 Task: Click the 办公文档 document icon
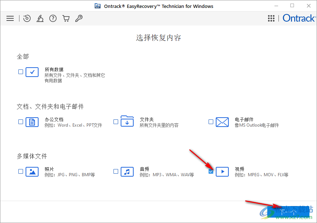pos(32,122)
